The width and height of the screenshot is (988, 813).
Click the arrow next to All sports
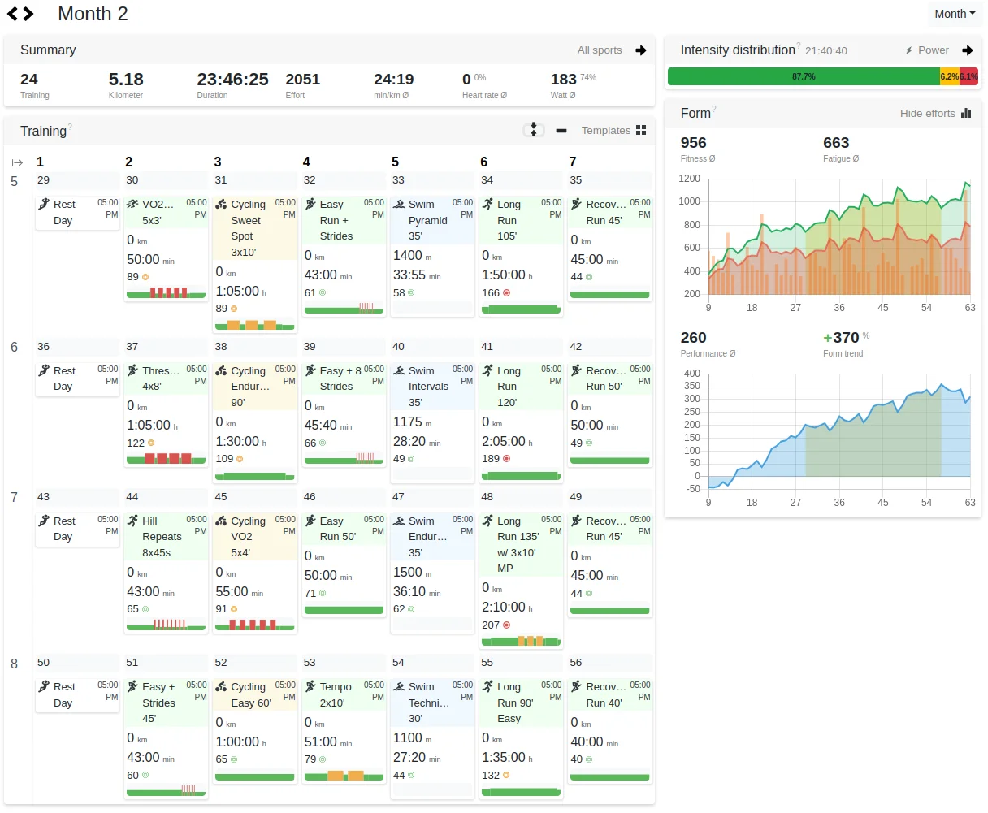[641, 50]
